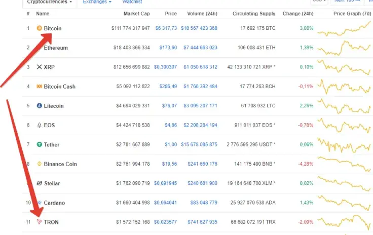Click the Bitcoin coin logo icon

tap(40, 28)
